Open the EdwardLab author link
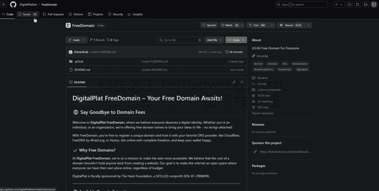The image size is (379, 191). tap(81, 52)
